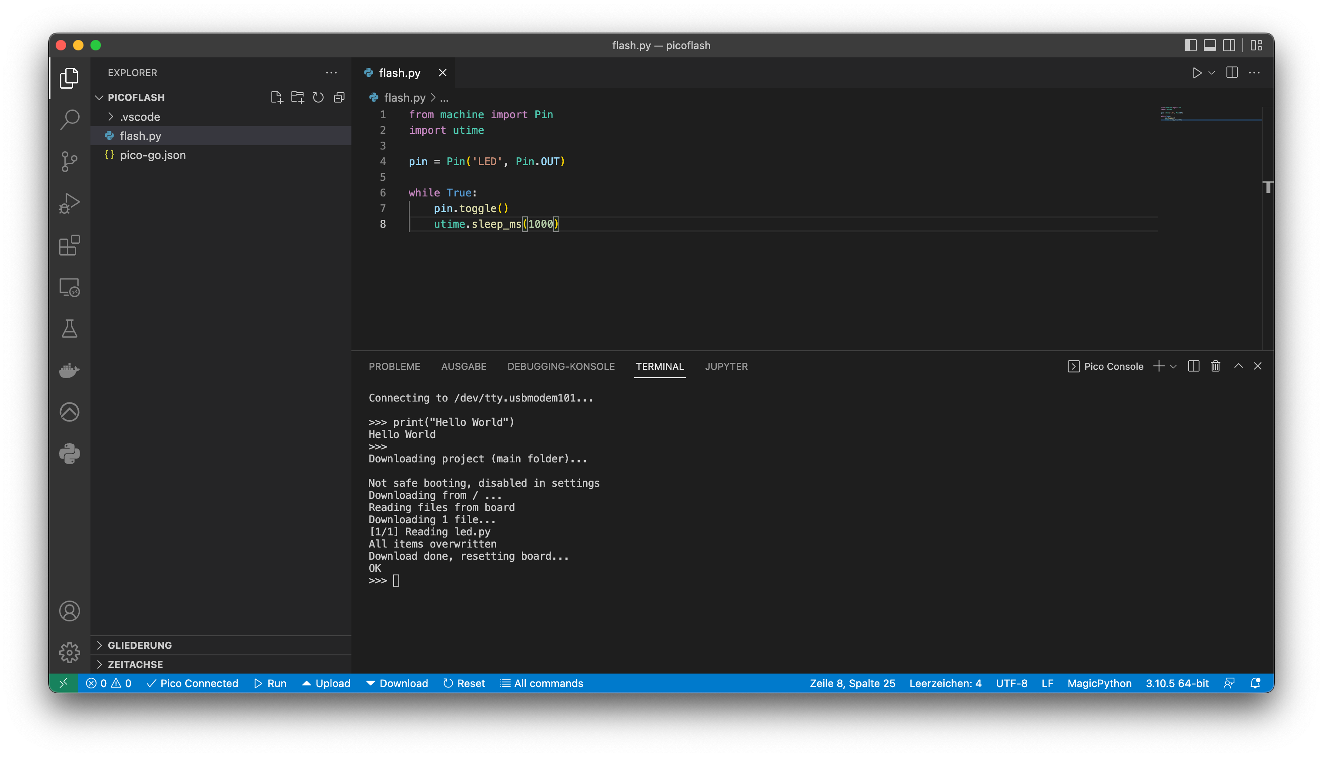The height and width of the screenshot is (757, 1323).
Task: Click the New File icon in Explorer
Action: click(277, 97)
